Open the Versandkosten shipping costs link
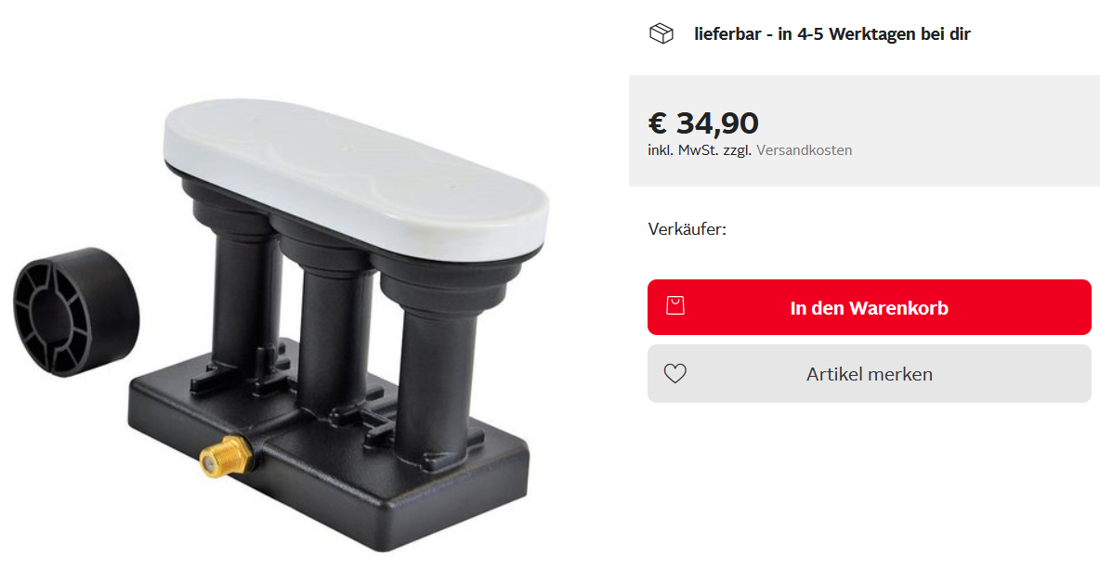The width and height of the screenshot is (1100, 581). click(x=804, y=150)
